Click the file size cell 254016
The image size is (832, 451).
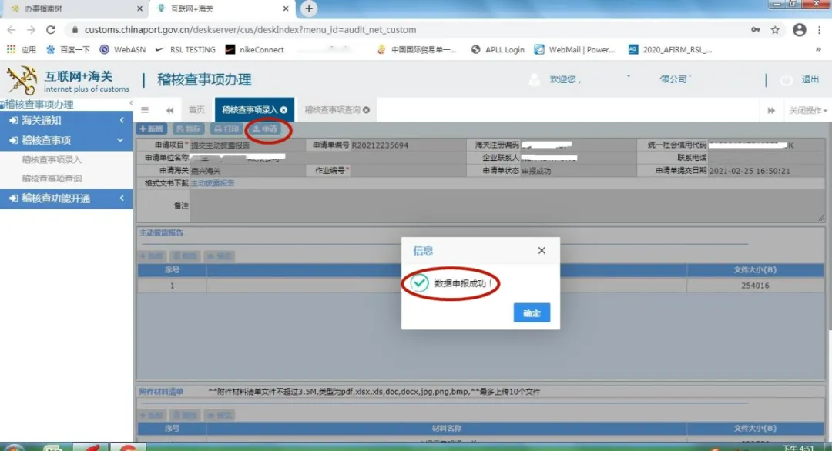point(754,285)
